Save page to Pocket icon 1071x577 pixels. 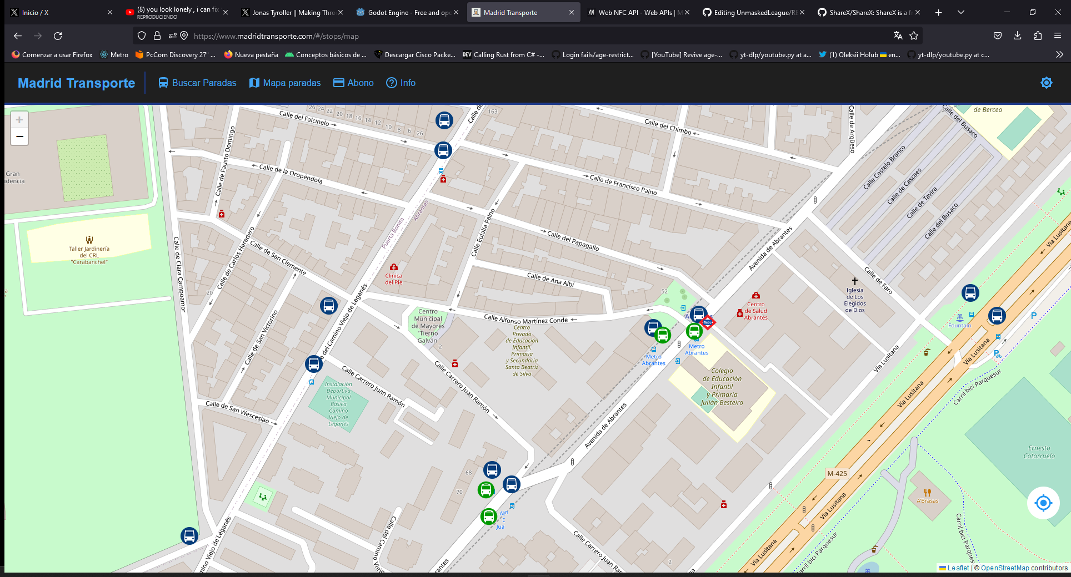pyautogui.click(x=998, y=36)
